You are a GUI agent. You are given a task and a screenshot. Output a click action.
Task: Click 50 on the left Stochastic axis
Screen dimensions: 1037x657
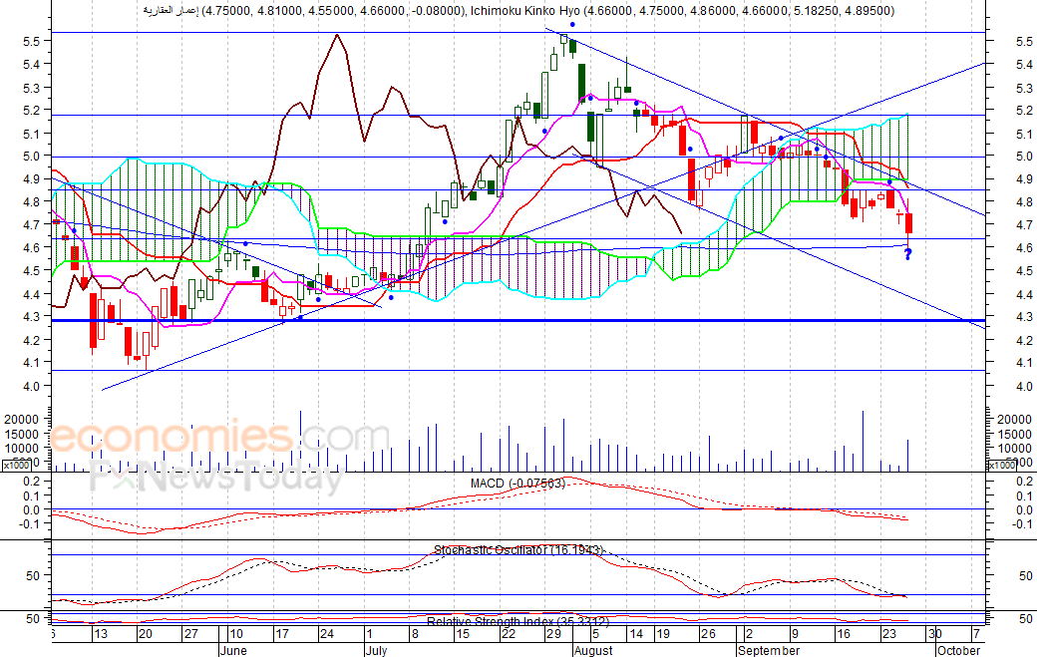[33, 575]
